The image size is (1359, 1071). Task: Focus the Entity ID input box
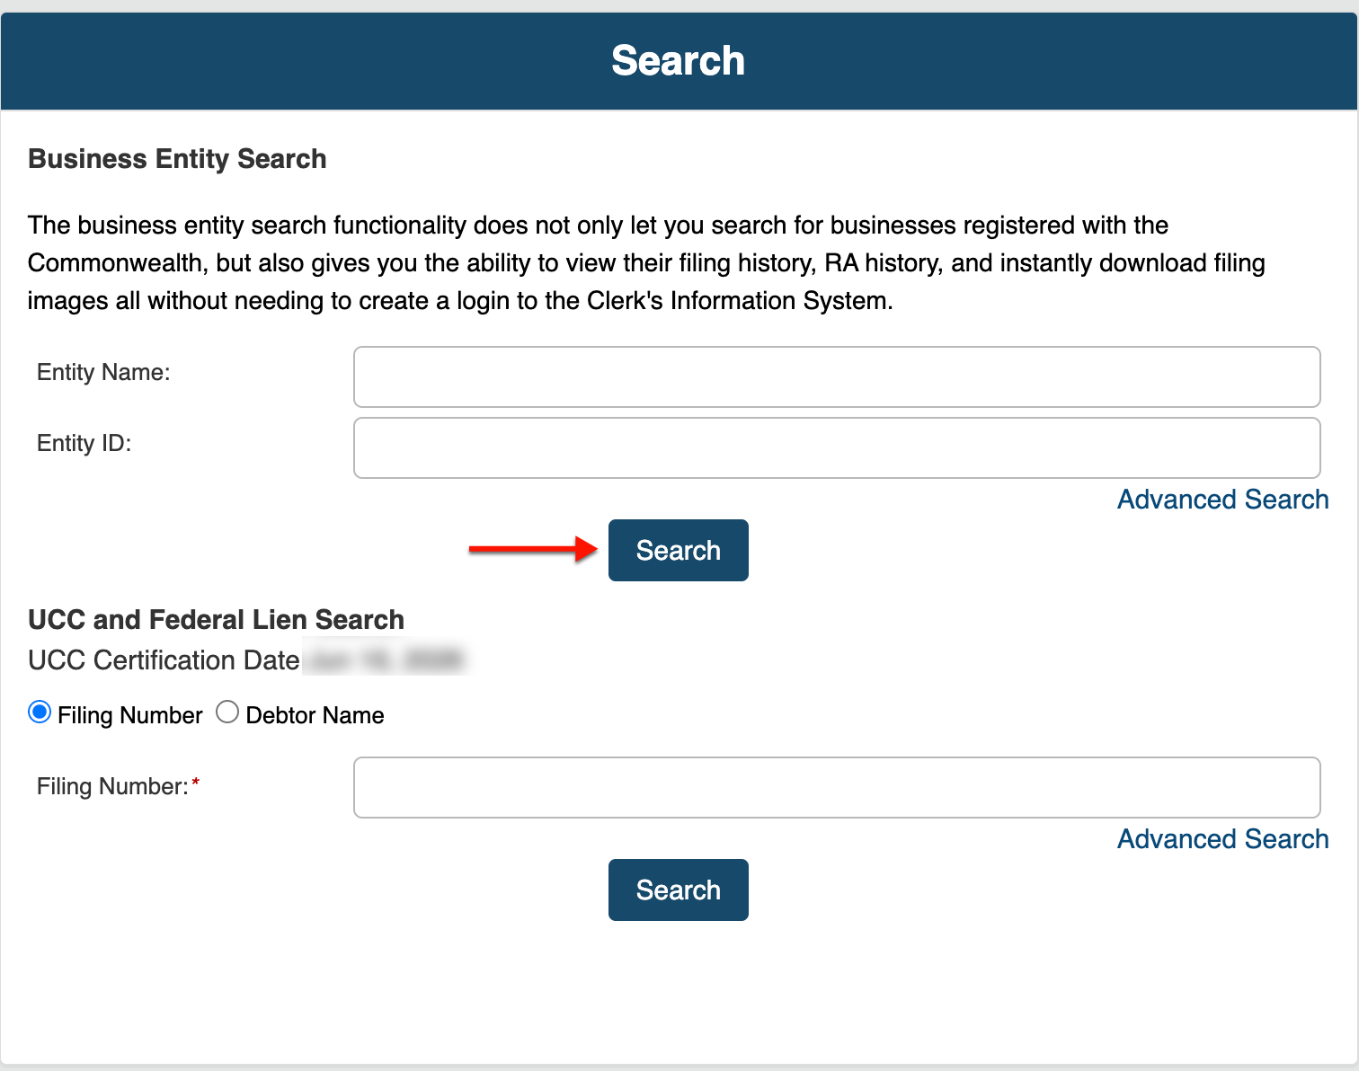(837, 447)
